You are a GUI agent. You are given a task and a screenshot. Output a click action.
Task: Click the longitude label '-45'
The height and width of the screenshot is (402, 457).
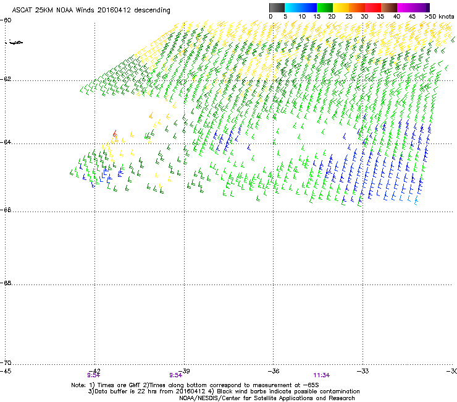tap(6, 371)
